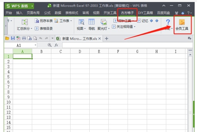This screenshot has height=132, width=197.
Task: Add a new document tab with plus
Action: (107, 39)
